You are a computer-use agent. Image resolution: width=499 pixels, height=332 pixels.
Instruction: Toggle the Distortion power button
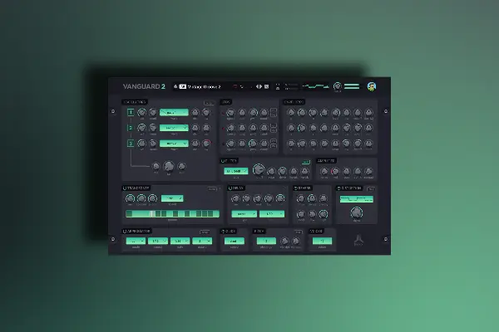(x=338, y=188)
